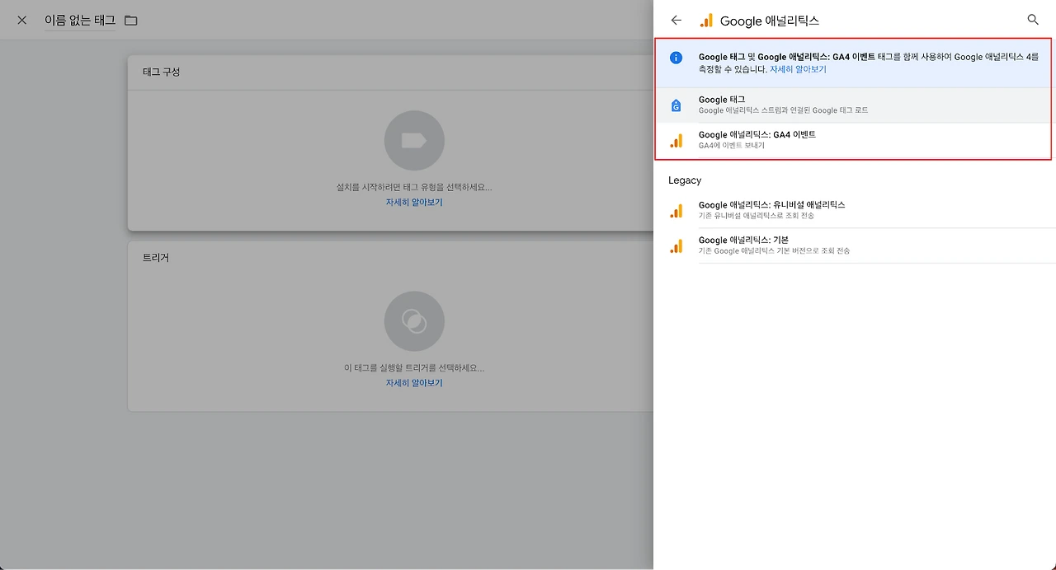Select Google 애널리틱스: 기본 tag type

pos(855,246)
